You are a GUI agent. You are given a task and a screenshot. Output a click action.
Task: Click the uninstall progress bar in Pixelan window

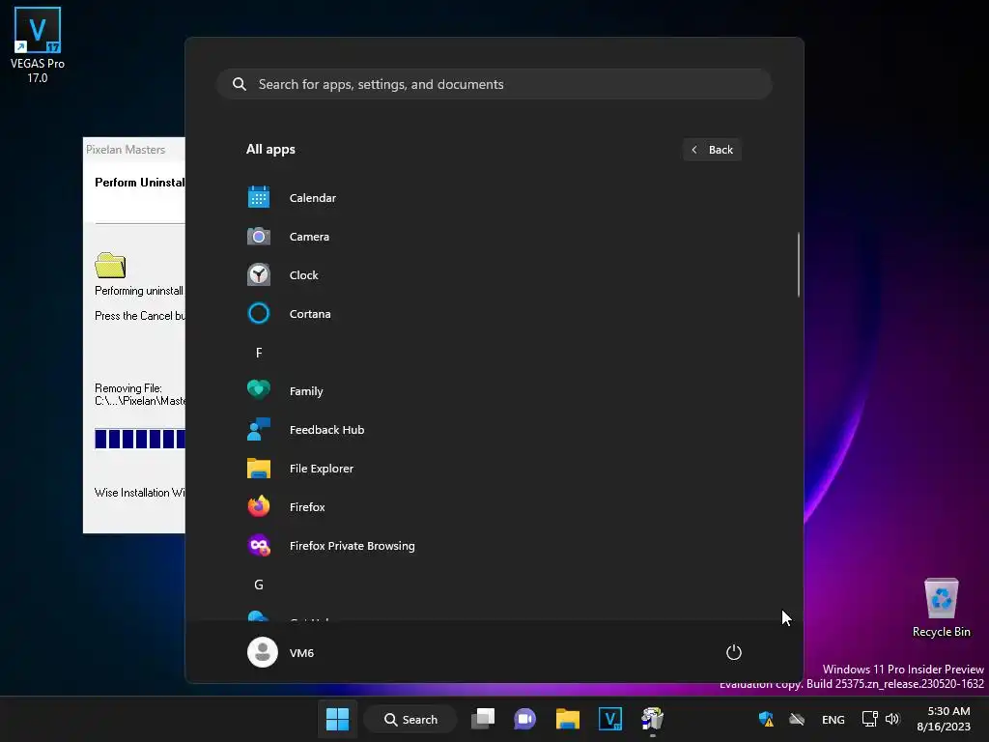point(140,439)
